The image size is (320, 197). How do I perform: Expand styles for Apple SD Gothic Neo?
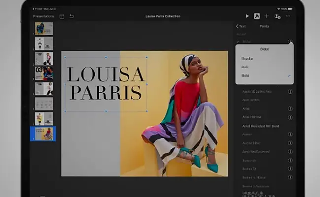(290, 92)
